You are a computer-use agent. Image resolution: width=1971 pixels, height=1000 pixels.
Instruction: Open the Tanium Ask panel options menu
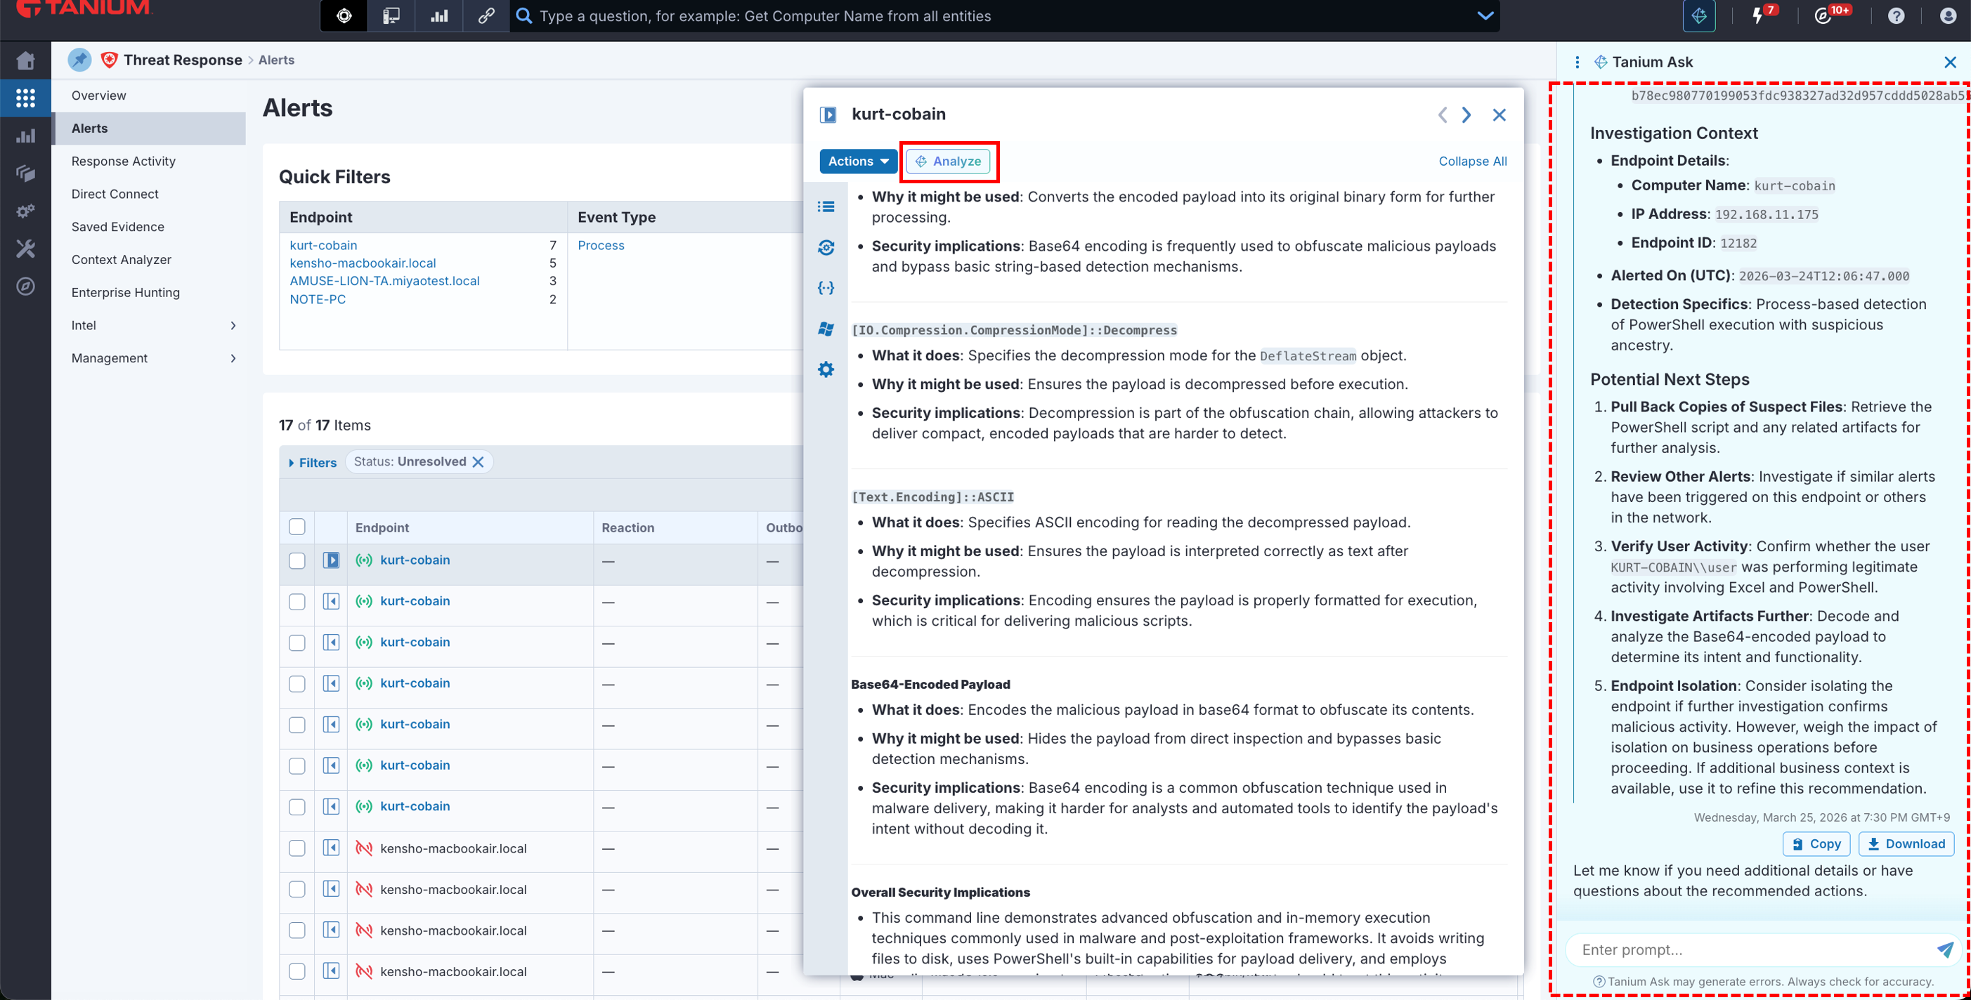point(1577,62)
